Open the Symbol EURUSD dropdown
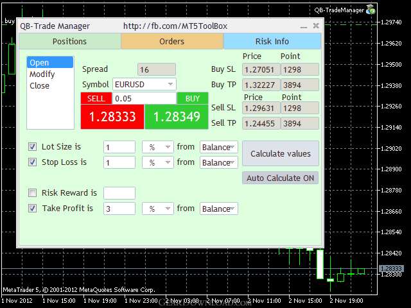 pyautogui.click(x=144, y=84)
